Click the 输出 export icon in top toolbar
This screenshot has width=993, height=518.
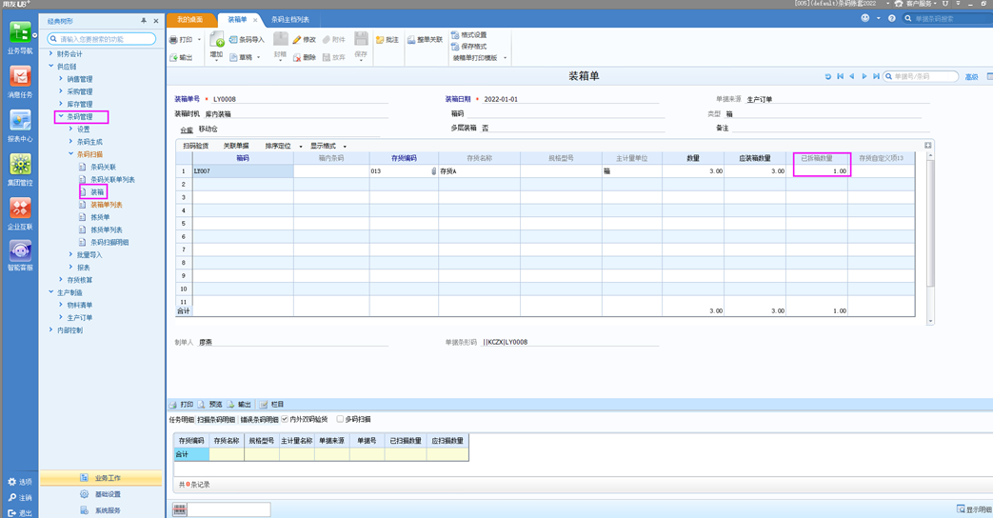coord(173,58)
